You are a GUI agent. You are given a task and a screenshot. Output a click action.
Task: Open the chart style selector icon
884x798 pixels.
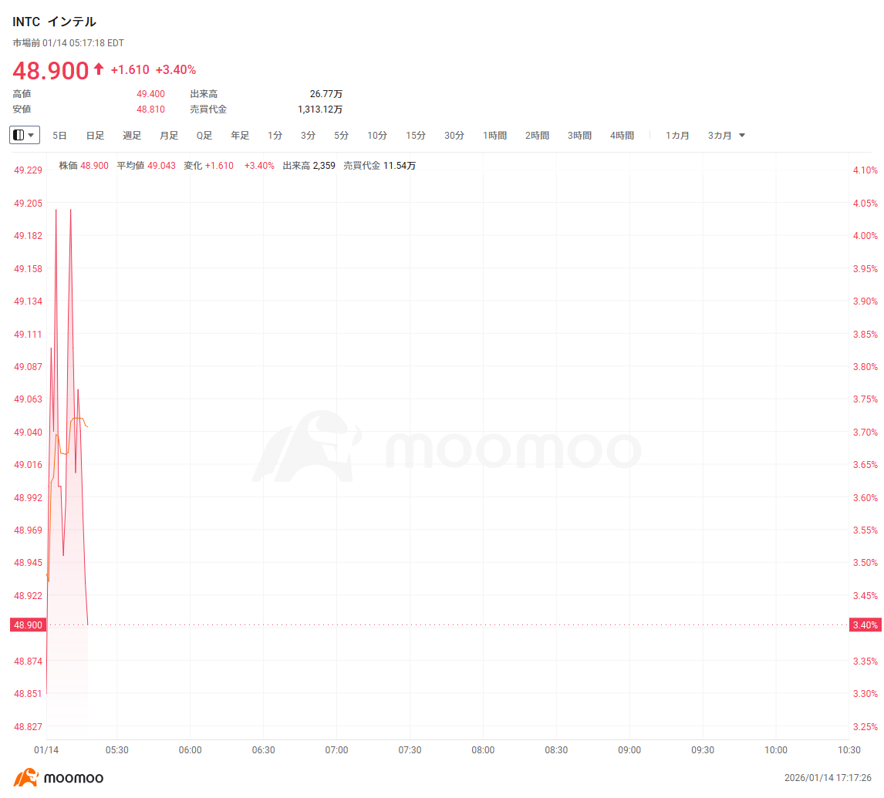click(x=20, y=134)
